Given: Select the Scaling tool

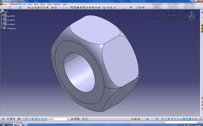Looking at the screenshot, I should 115,8.
